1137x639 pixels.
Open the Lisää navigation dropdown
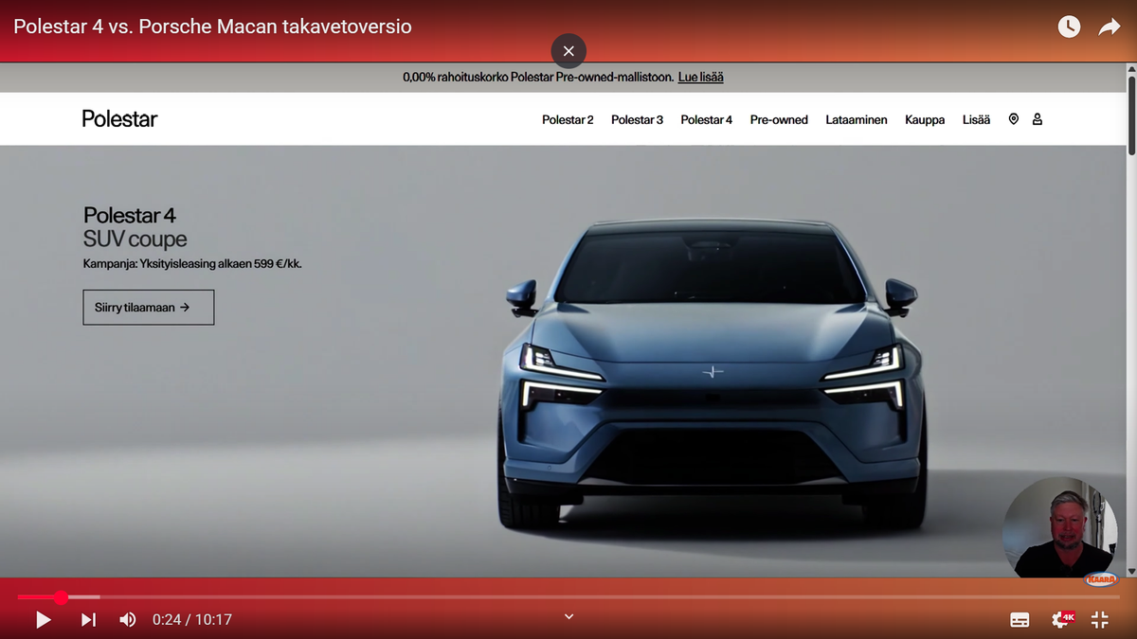tap(976, 119)
